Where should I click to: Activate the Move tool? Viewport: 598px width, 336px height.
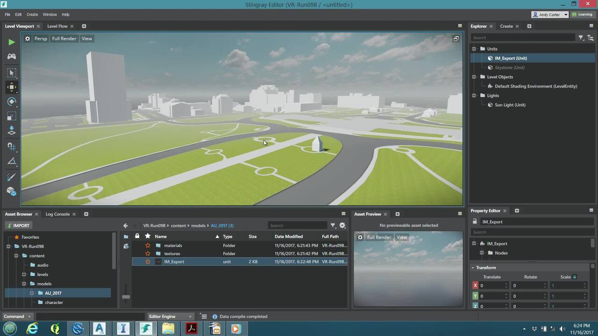(12, 87)
